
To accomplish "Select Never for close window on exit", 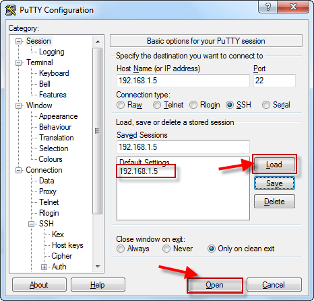I will (x=166, y=249).
